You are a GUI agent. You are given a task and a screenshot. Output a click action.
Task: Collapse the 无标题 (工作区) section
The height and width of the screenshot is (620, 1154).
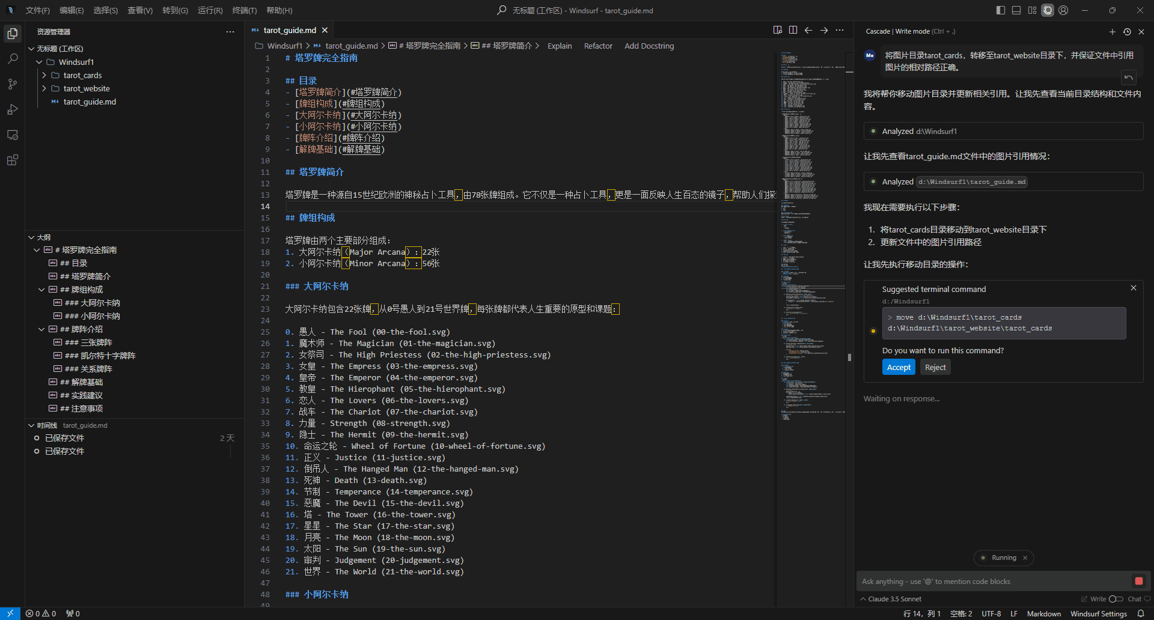click(x=60, y=49)
